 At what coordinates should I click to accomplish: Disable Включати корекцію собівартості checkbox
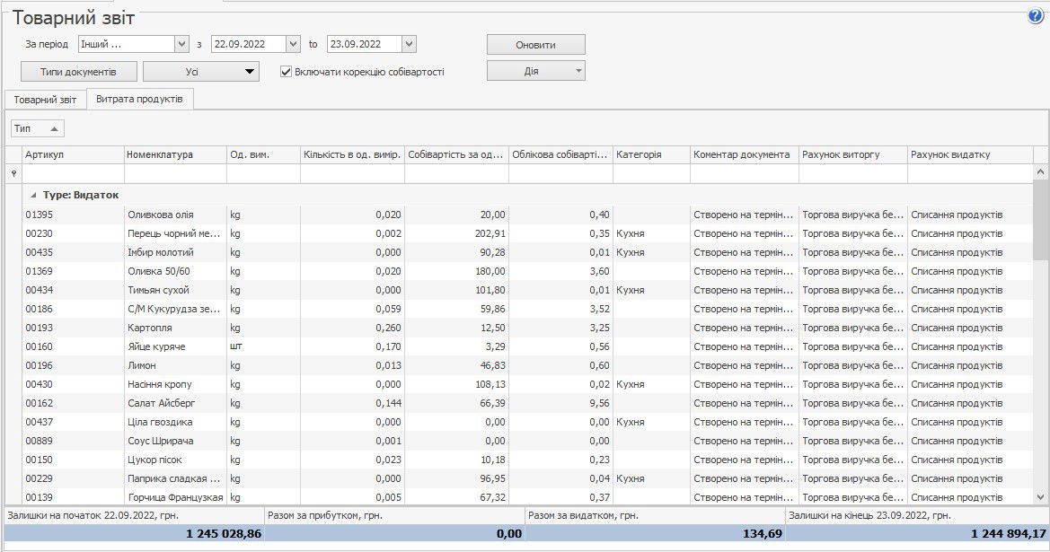(287, 72)
